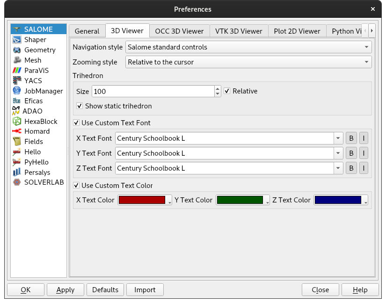Uncheck Use Custom Text Font

pyautogui.click(x=76, y=123)
